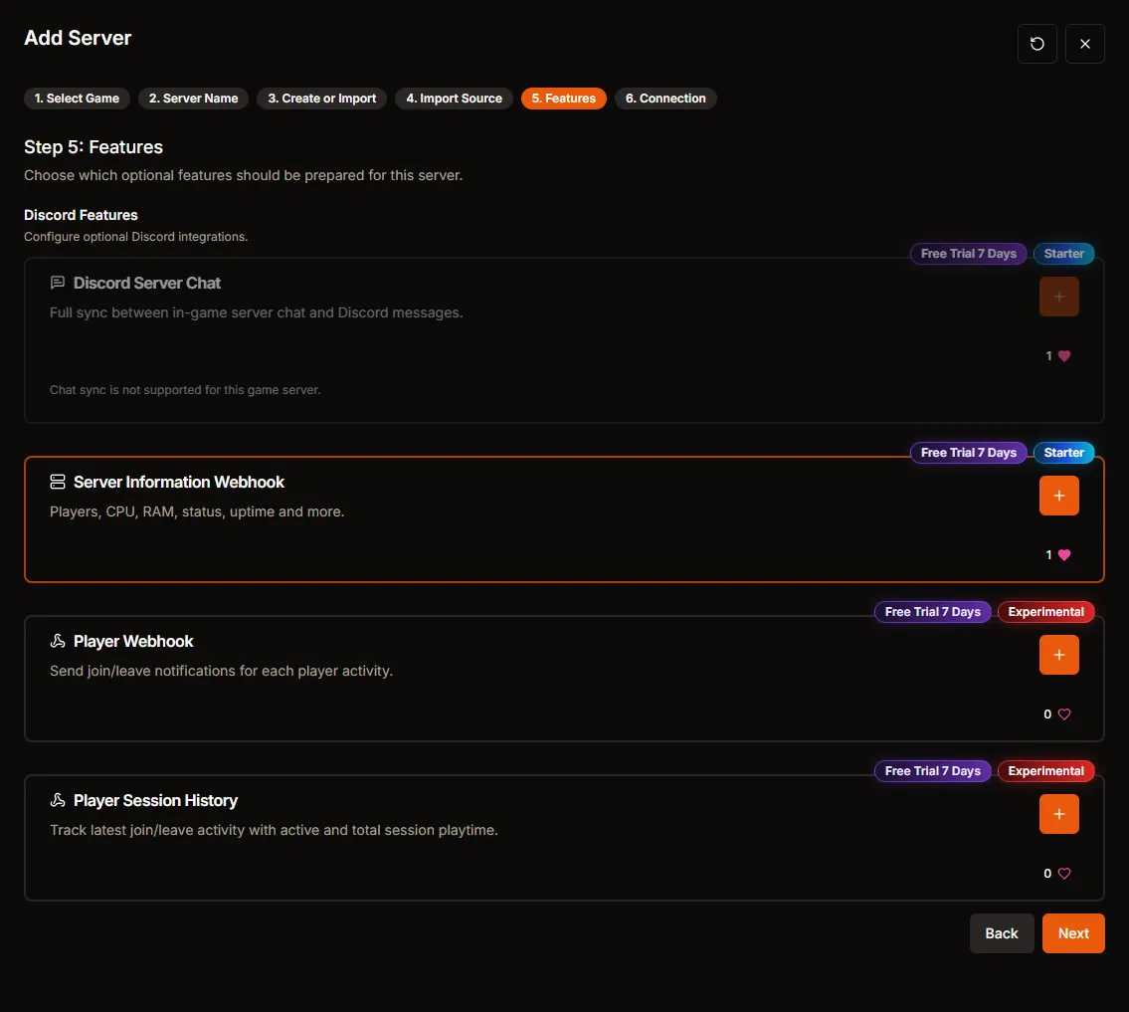The image size is (1129, 1012).
Task: Go to step 2 Server Name
Action: 193,99
